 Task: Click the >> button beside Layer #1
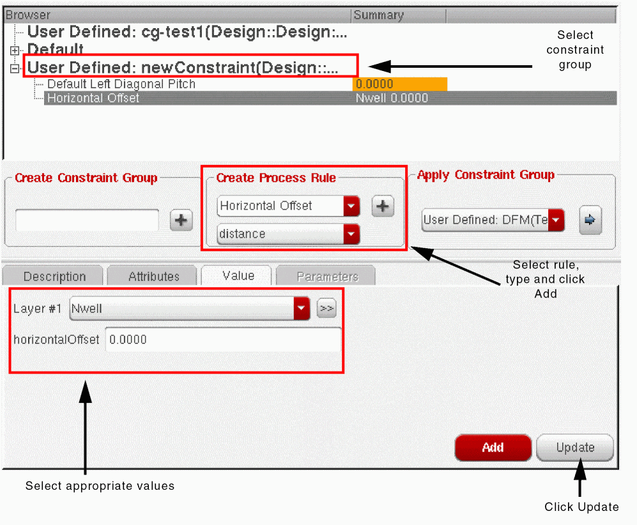[326, 308]
